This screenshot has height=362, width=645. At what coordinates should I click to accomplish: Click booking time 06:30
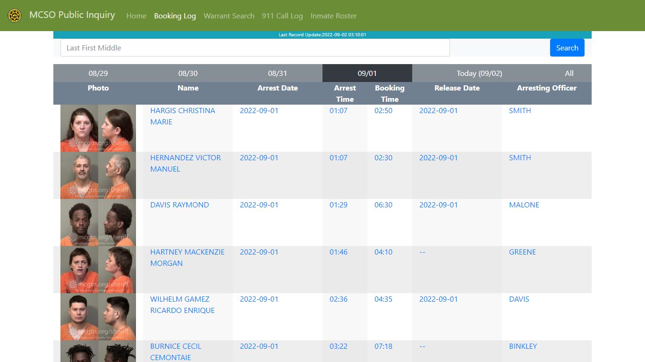click(383, 205)
